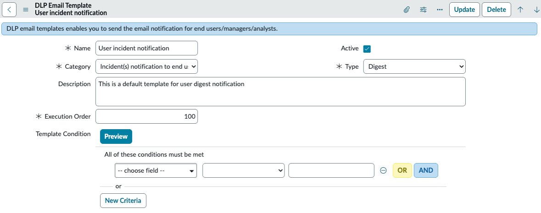Screen dimensions: 541x213
Task: Open the condition operator dropdown
Action: pyautogui.click(x=244, y=170)
